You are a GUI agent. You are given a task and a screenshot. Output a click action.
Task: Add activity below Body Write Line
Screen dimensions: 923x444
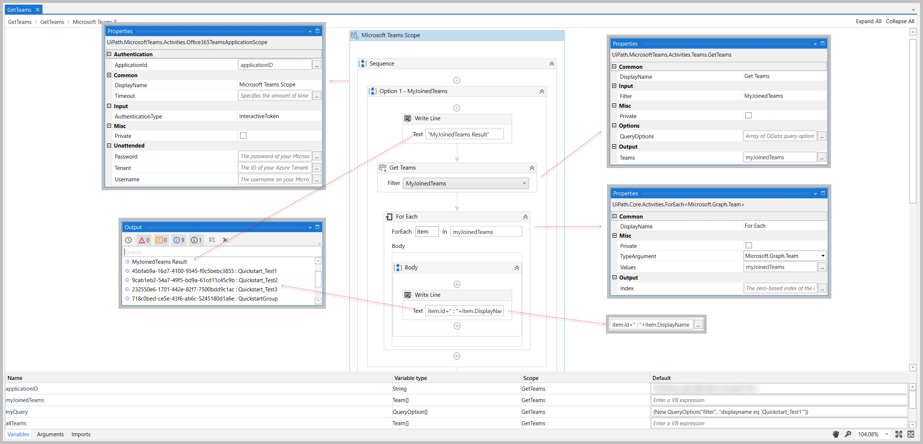coord(457,326)
